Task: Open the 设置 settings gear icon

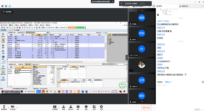Action: coord(101,108)
